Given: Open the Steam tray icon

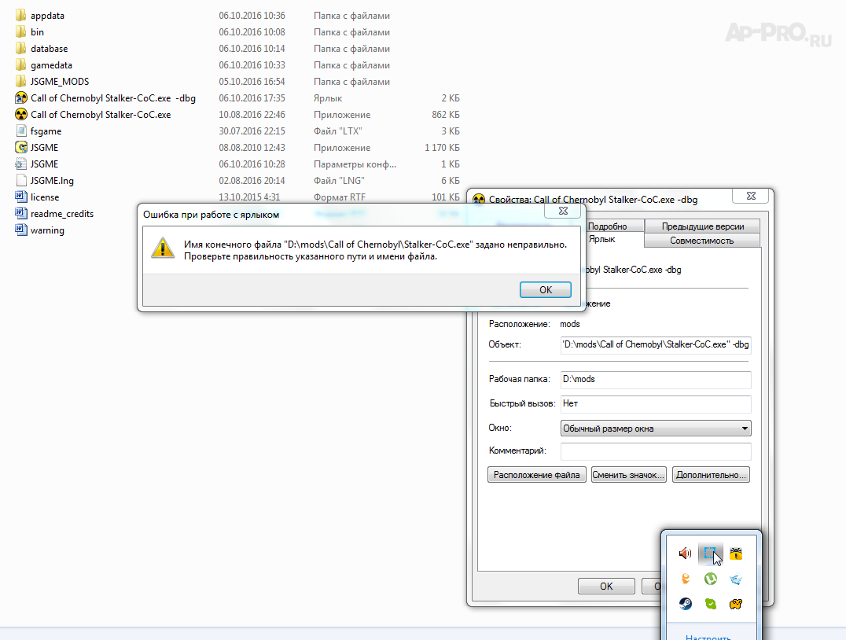Looking at the screenshot, I should (x=686, y=603).
